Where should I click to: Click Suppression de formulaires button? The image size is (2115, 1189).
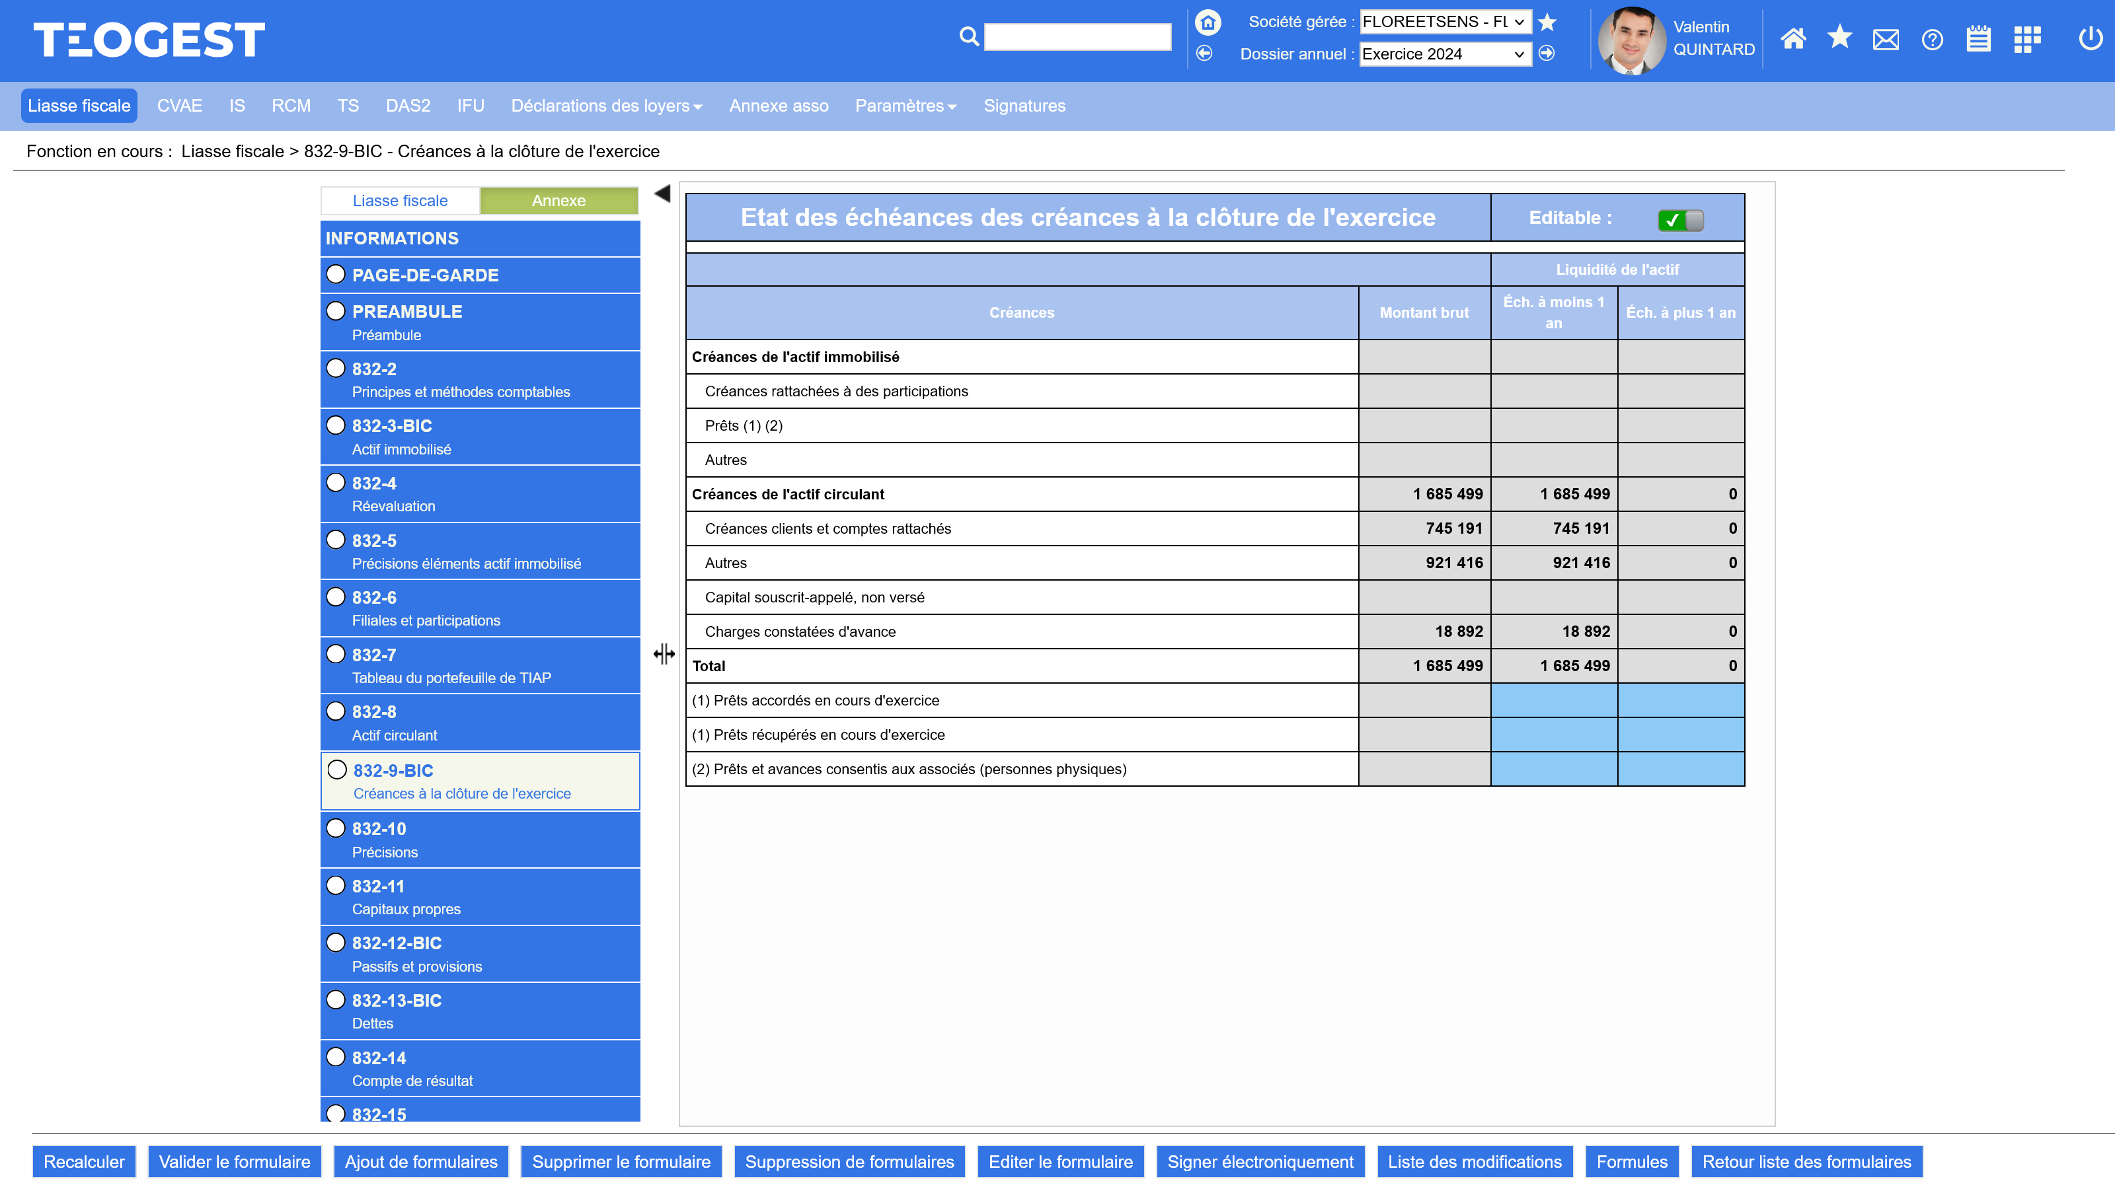[x=850, y=1162]
